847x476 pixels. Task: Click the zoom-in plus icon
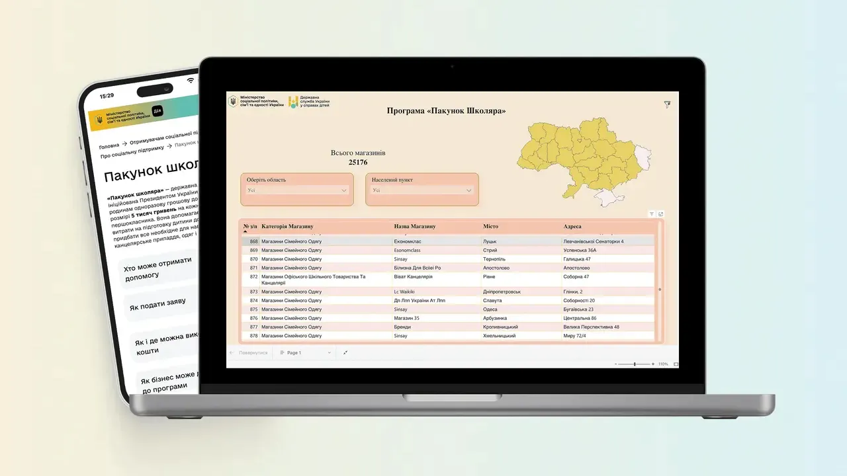(x=653, y=364)
